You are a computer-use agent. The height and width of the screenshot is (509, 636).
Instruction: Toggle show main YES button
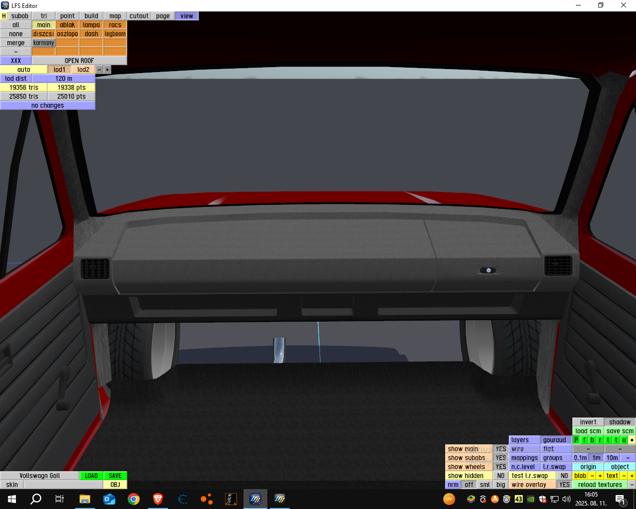coord(501,449)
